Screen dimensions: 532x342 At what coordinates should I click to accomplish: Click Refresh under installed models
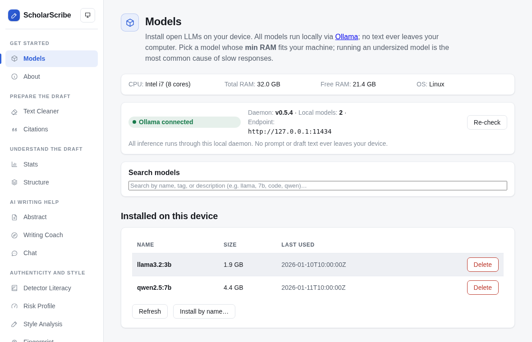[x=150, y=311]
